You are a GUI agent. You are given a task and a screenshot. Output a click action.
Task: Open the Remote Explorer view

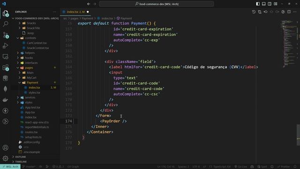(5, 56)
